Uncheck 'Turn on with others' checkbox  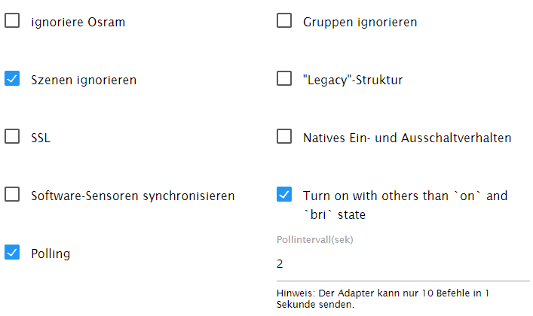pos(284,195)
